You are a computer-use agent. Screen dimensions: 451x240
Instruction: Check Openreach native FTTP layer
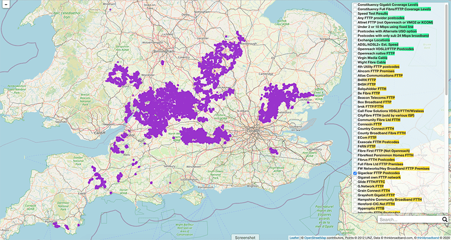(x=355, y=54)
